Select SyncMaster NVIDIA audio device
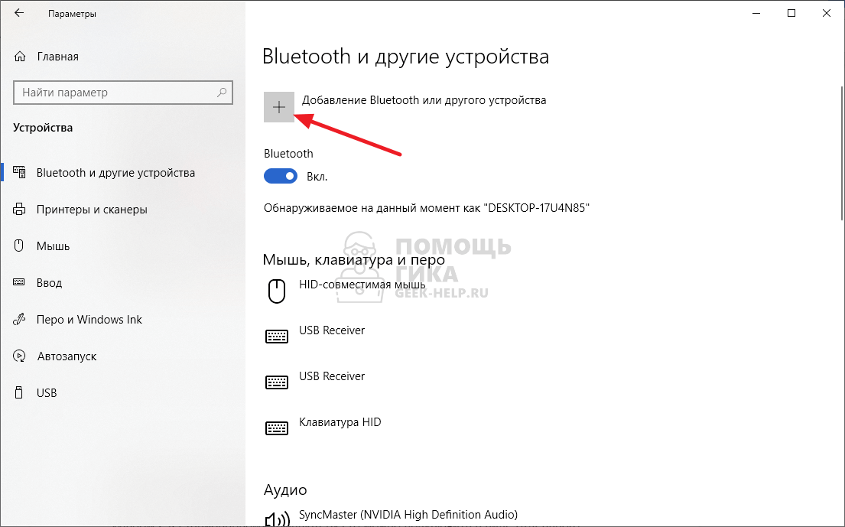 coord(408,514)
